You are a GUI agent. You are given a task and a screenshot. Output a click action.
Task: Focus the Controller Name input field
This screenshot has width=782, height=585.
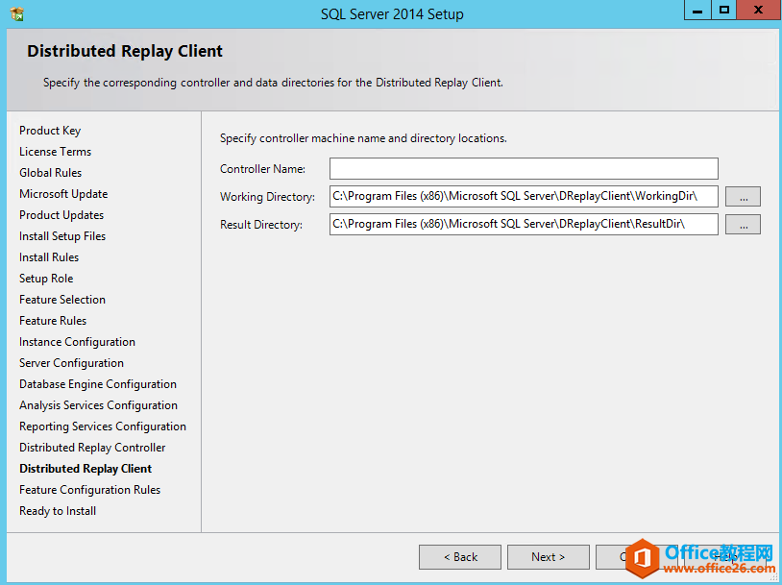pyautogui.click(x=524, y=168)
